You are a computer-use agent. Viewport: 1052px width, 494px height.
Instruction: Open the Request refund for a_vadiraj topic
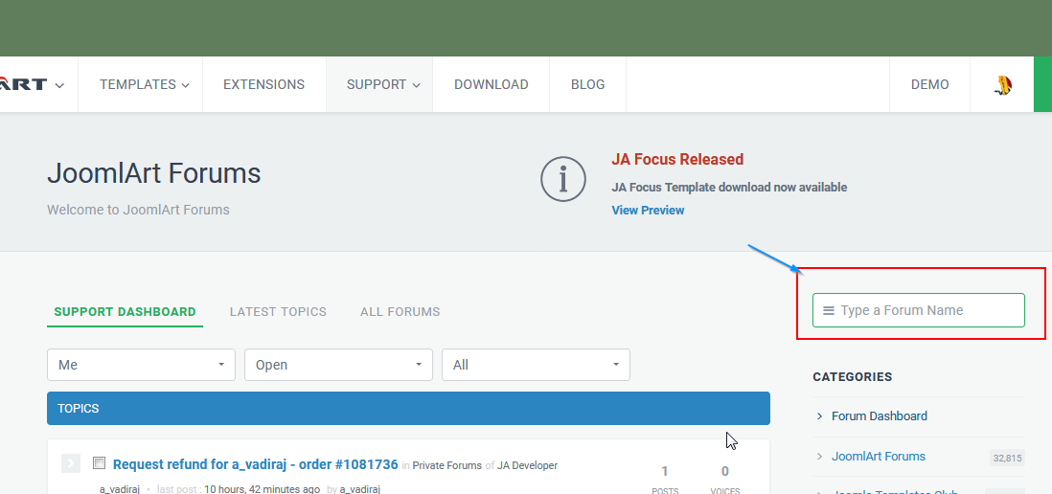pyautogui.click(x=256, y=463)
